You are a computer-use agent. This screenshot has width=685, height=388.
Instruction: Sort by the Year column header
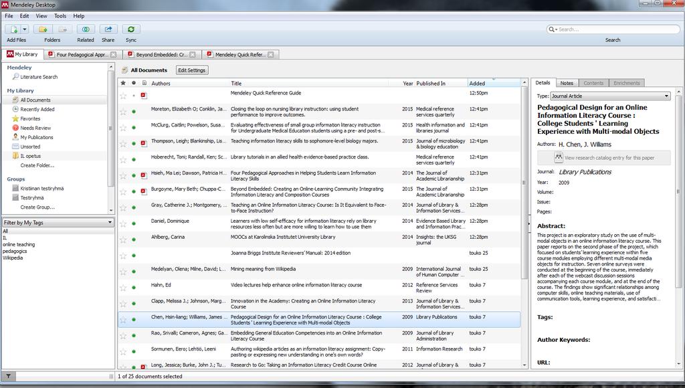pyautogui.click(x=407, y=83)
